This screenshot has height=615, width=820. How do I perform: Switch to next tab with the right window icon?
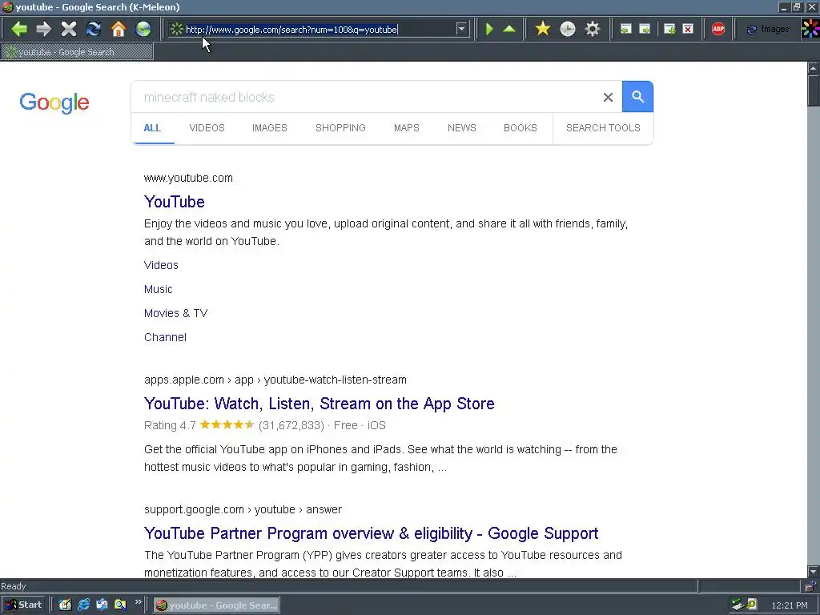click(x=645, y=29)
